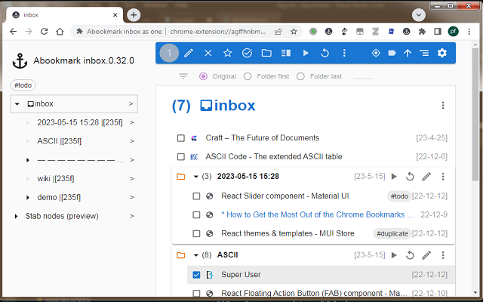Click the up arrow icon in toolbar
Image resolution: width=483 pixels, height=302 pixels.
pyautogui.click(x=408, y=53)
